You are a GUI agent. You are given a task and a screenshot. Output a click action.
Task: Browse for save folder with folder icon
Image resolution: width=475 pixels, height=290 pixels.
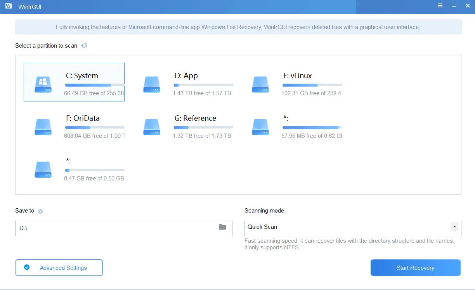click(x=222, y=227)
